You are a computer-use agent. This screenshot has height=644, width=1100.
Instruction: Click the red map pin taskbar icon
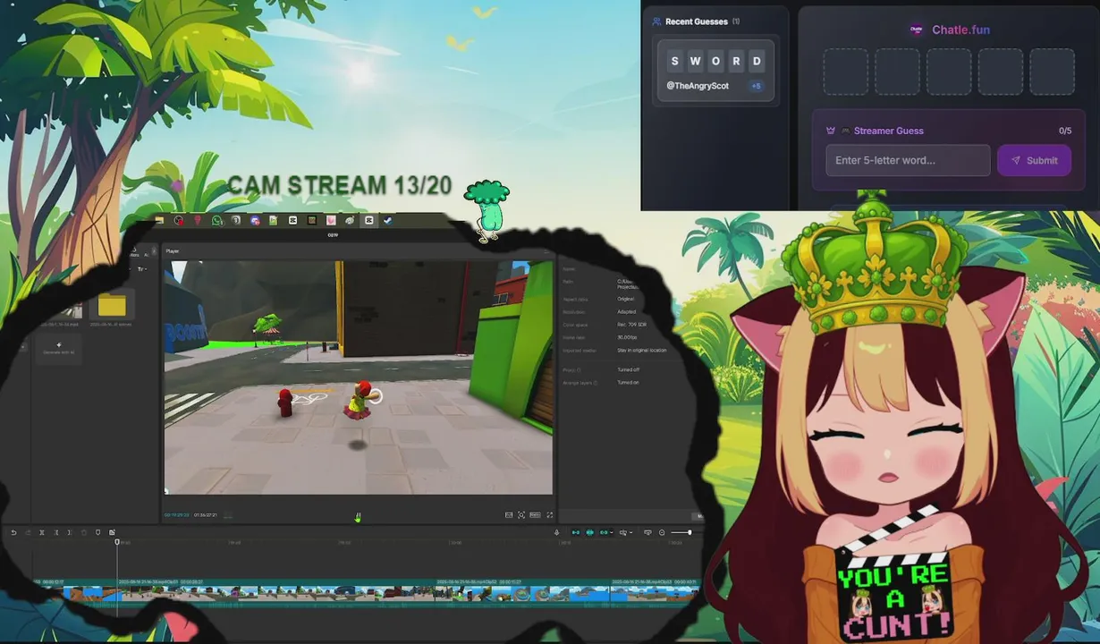tap(198, 220)
